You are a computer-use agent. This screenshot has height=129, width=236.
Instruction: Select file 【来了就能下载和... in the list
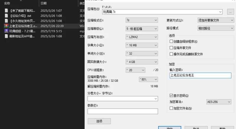pyautogui.click(x=22, y=11)
